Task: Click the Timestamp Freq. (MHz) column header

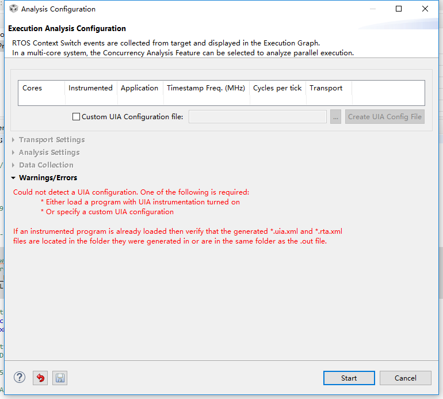Action: click(x=206, y=88)
